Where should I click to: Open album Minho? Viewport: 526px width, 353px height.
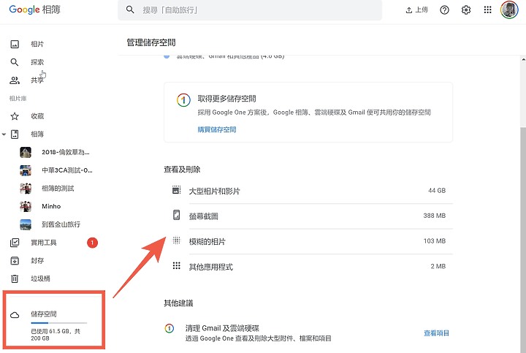tap(51, 206)
